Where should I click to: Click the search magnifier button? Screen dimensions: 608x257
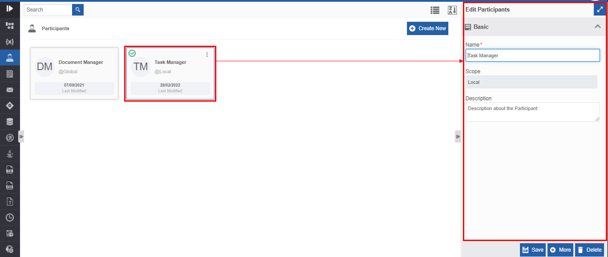point(78,10)
